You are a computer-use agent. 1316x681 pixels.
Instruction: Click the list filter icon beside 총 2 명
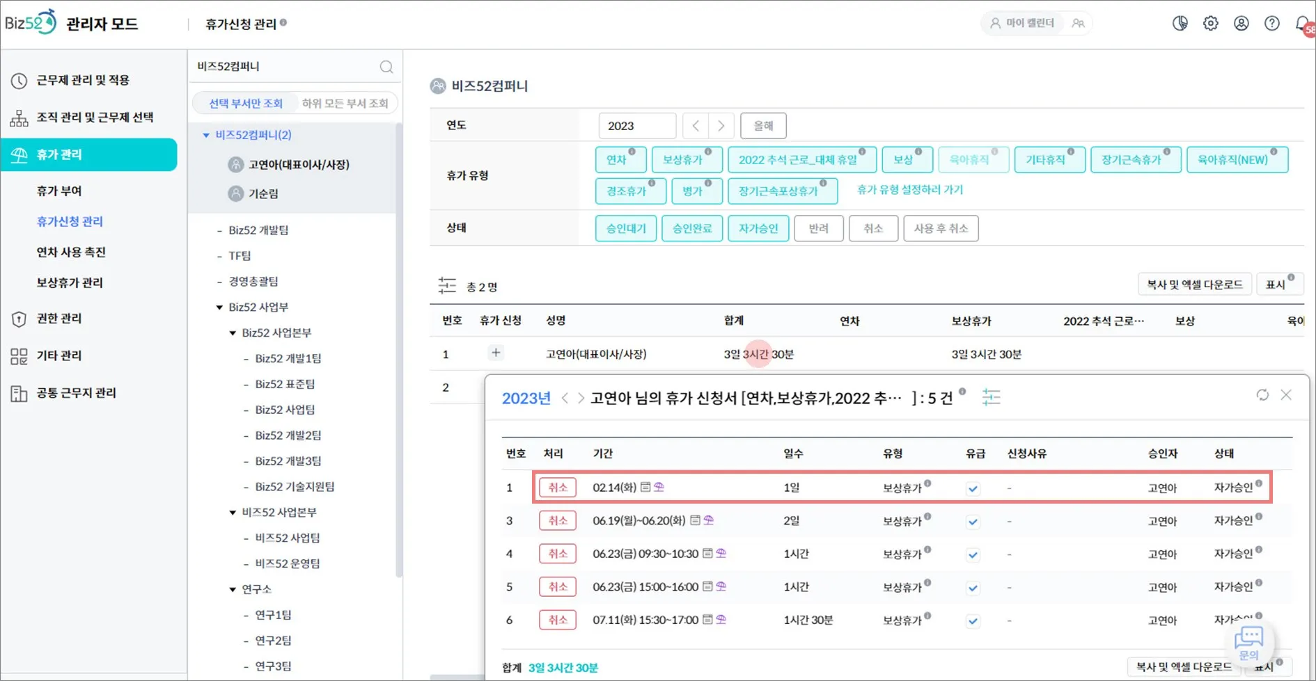tap(447, 285)
